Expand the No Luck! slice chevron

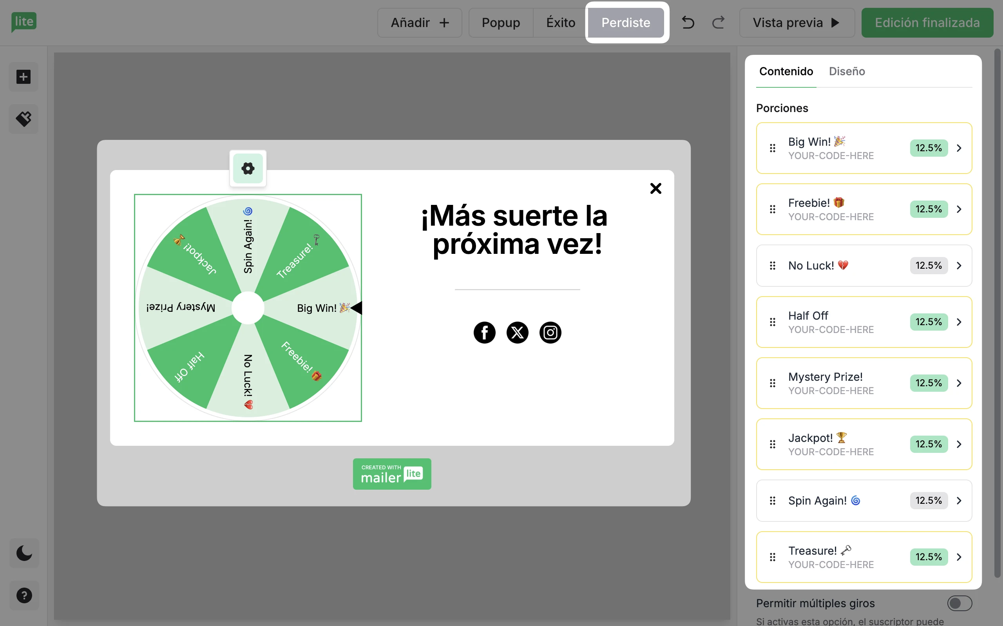[959, 266]
